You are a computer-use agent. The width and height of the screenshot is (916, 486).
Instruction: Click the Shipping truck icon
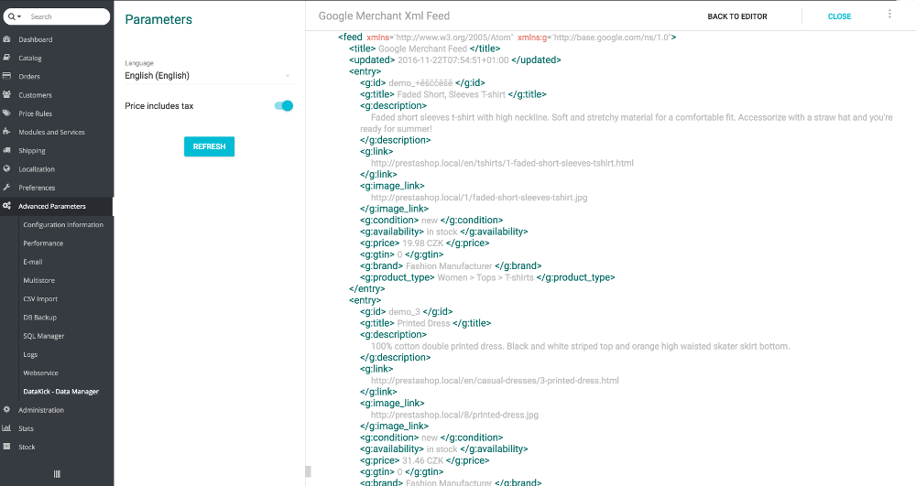pos(6,150)
